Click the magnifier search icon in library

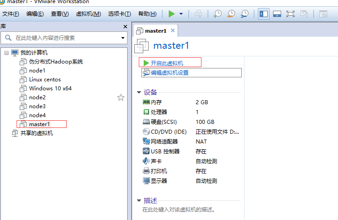pyautogui.click(x=8, y=38)
